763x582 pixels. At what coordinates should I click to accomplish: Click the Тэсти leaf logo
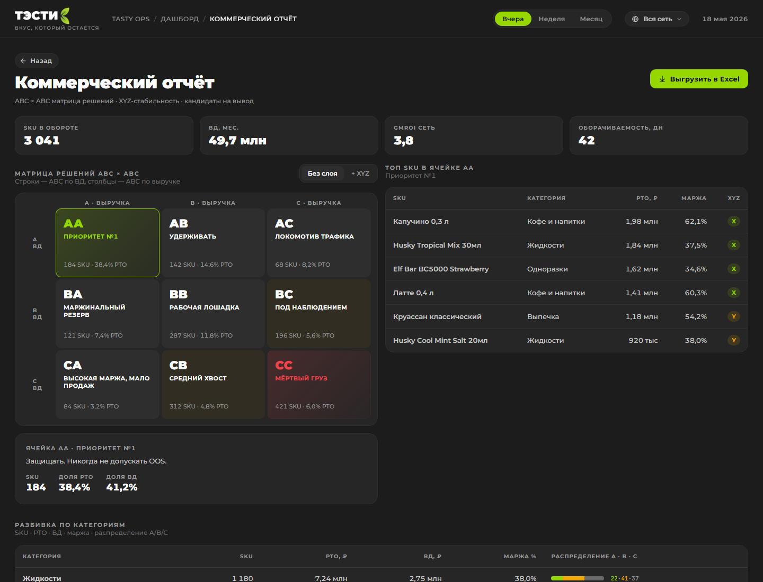(65, 15)
